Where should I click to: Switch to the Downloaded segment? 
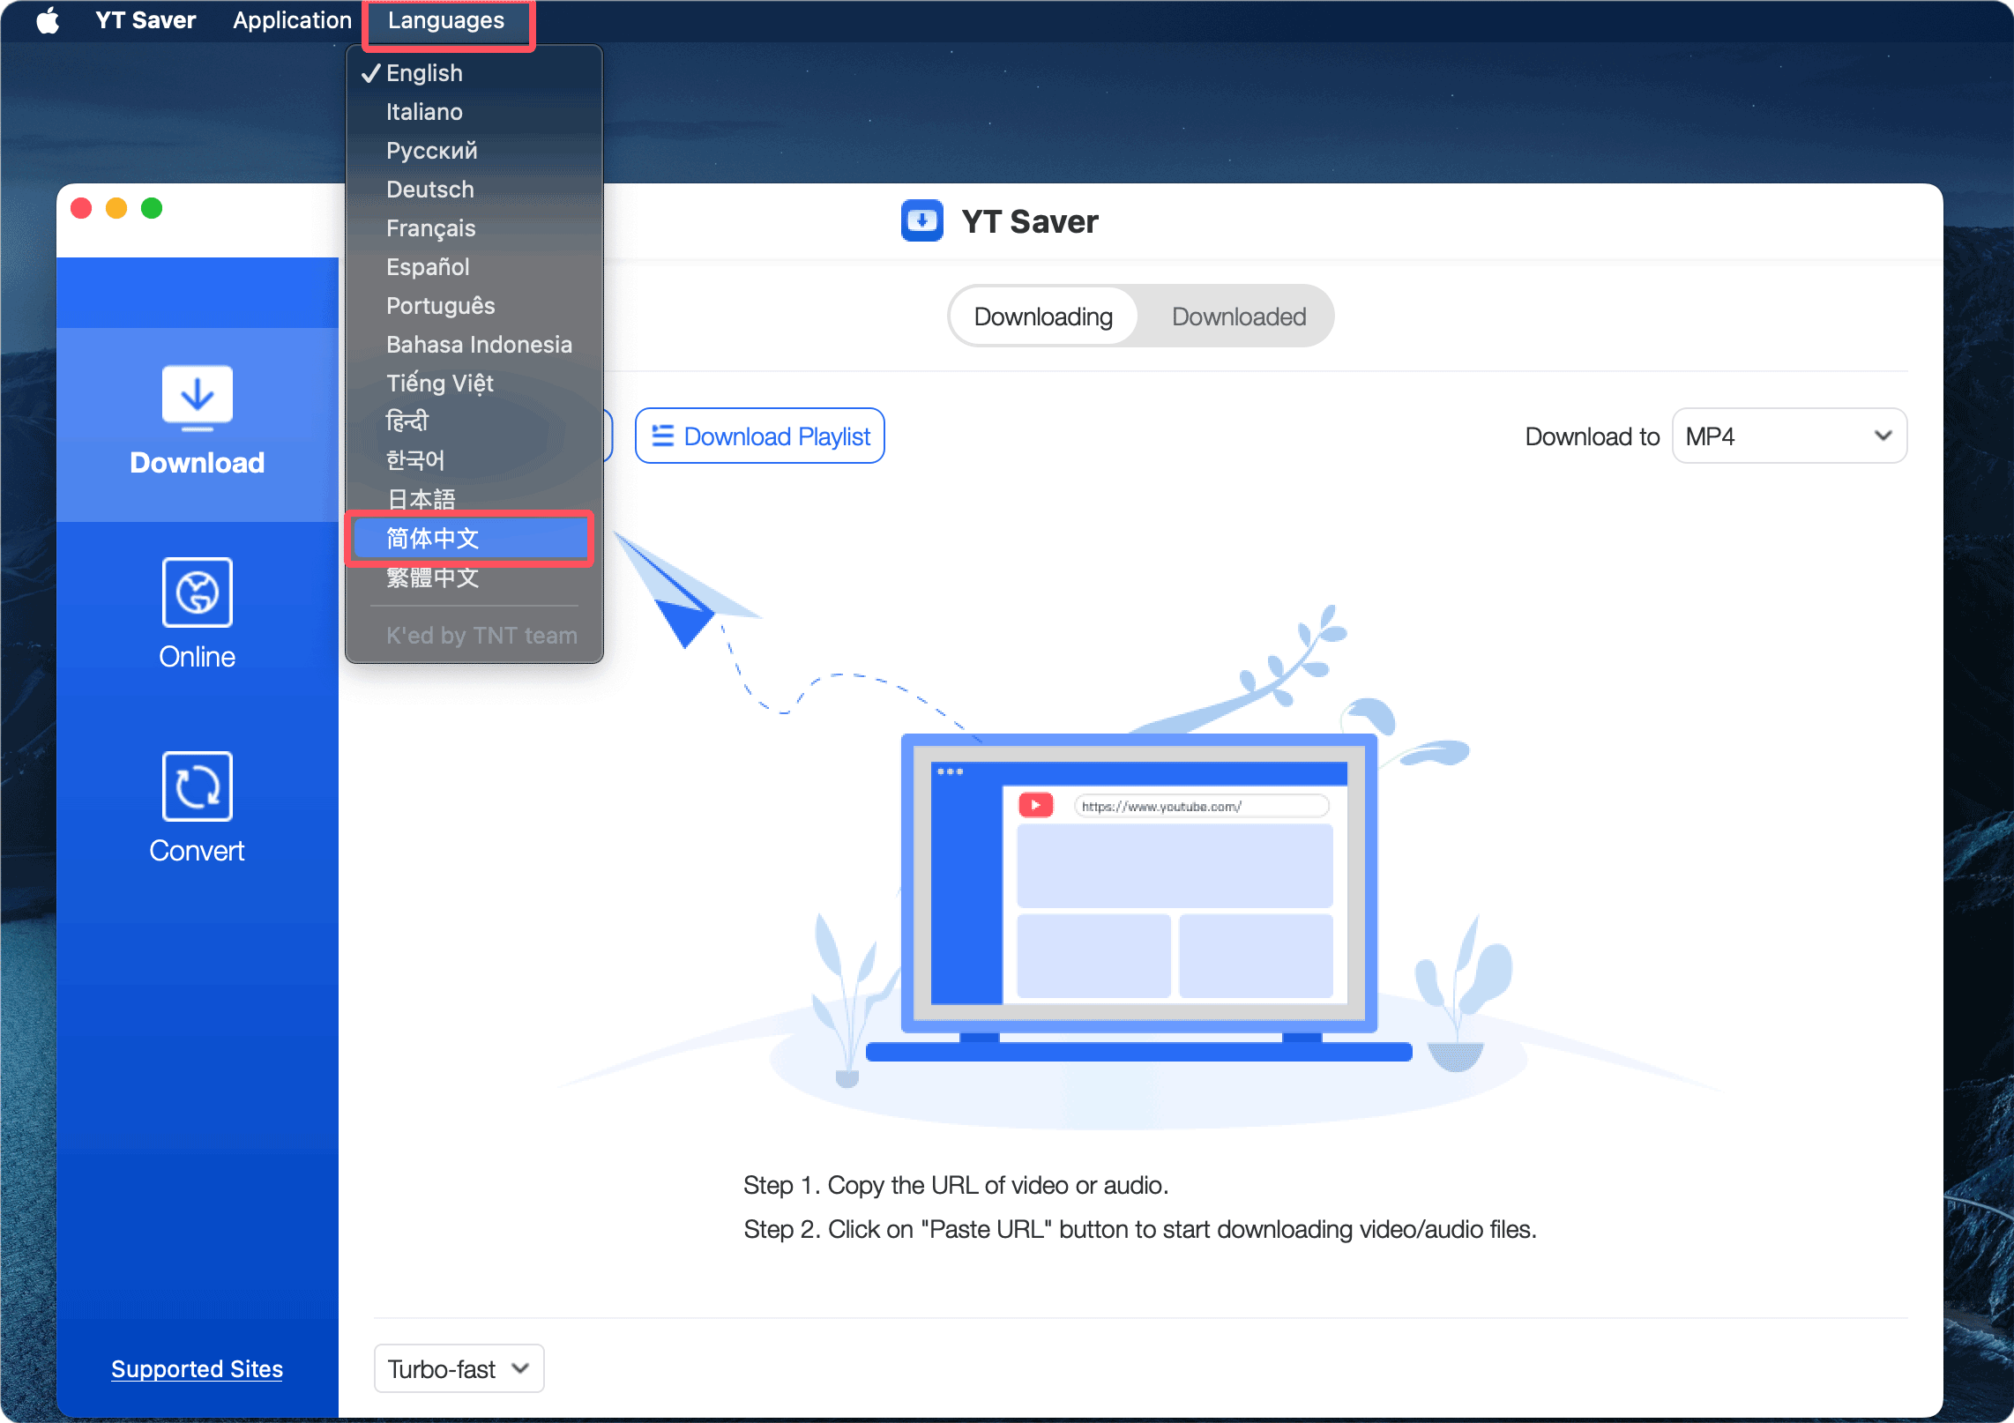1238,317
